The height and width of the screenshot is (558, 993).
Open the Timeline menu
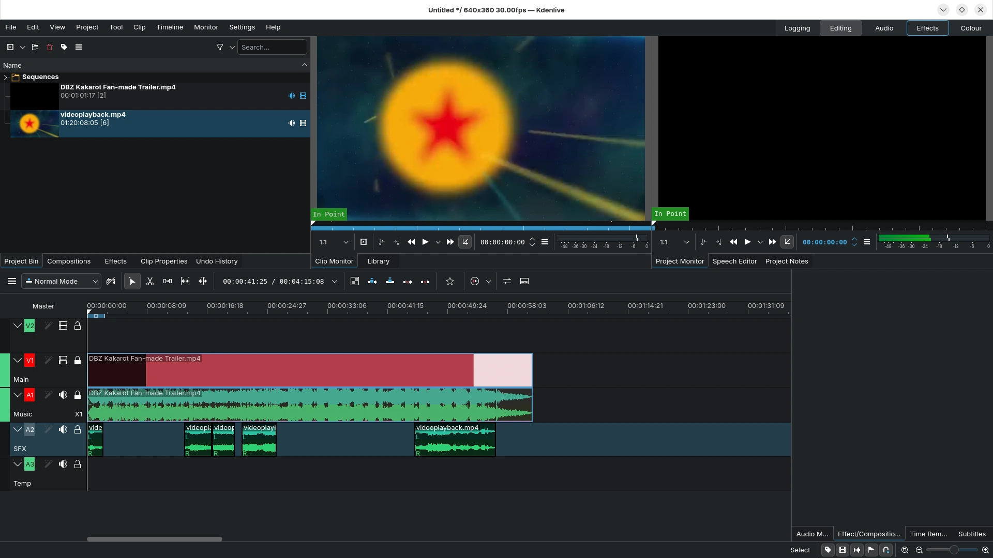point(170,27)
